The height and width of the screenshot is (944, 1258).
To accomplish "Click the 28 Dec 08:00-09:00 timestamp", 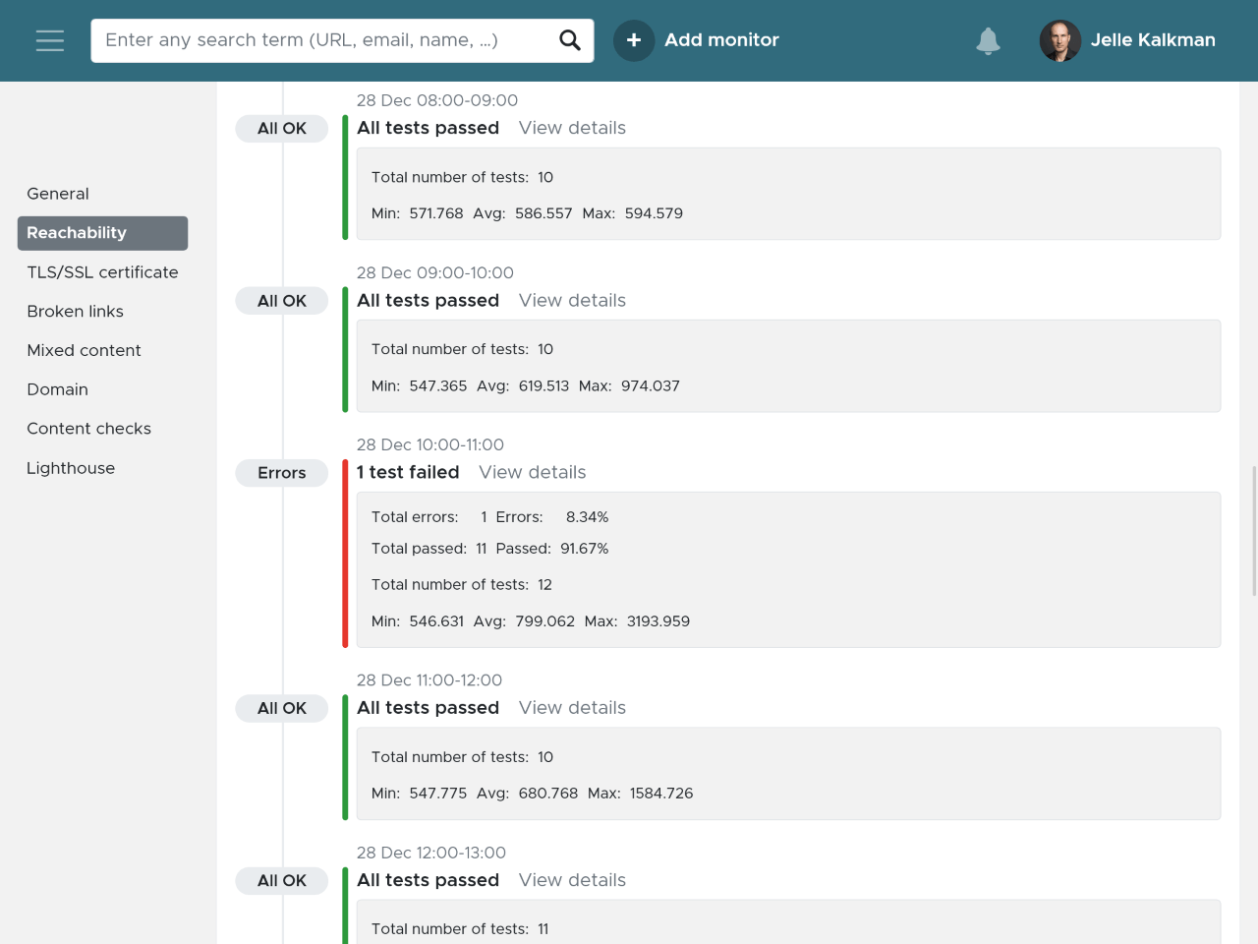I will click(437, 100).
